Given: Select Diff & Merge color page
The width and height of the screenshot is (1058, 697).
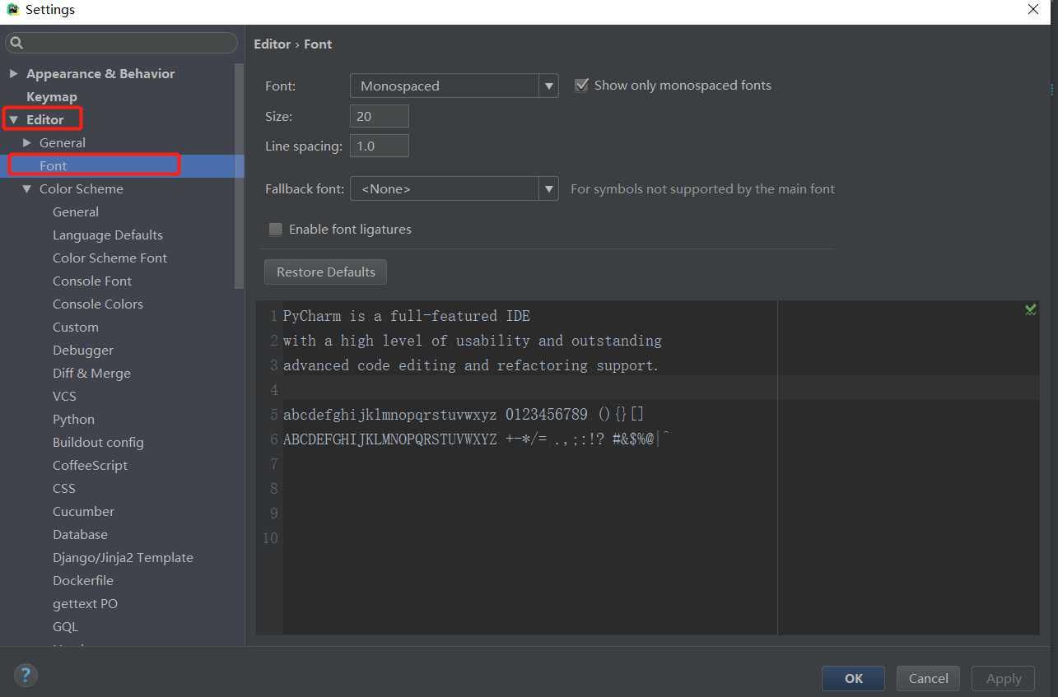Looking at the screenshot, I should coord(91,373).
